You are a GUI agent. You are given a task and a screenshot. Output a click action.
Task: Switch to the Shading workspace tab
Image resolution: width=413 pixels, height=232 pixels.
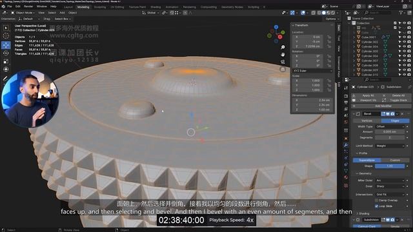coord(156,7)
